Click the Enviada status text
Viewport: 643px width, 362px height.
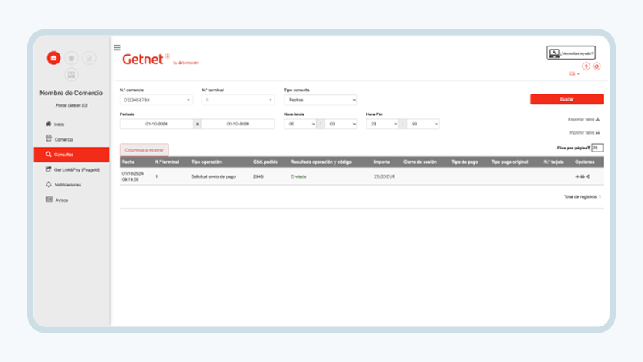298,176
